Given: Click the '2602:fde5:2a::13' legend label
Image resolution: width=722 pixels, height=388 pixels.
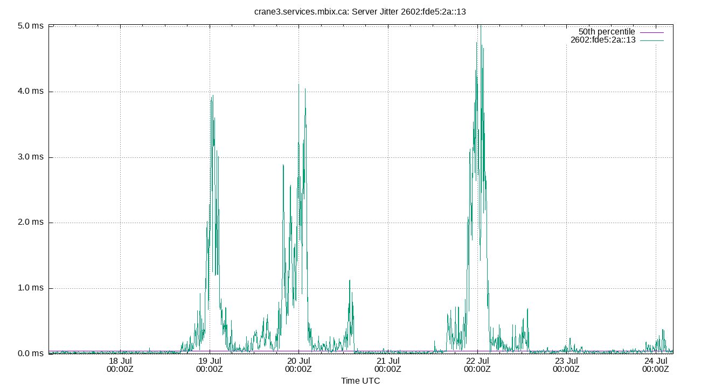Looking at the screenshot, I should tap(603, 40).
